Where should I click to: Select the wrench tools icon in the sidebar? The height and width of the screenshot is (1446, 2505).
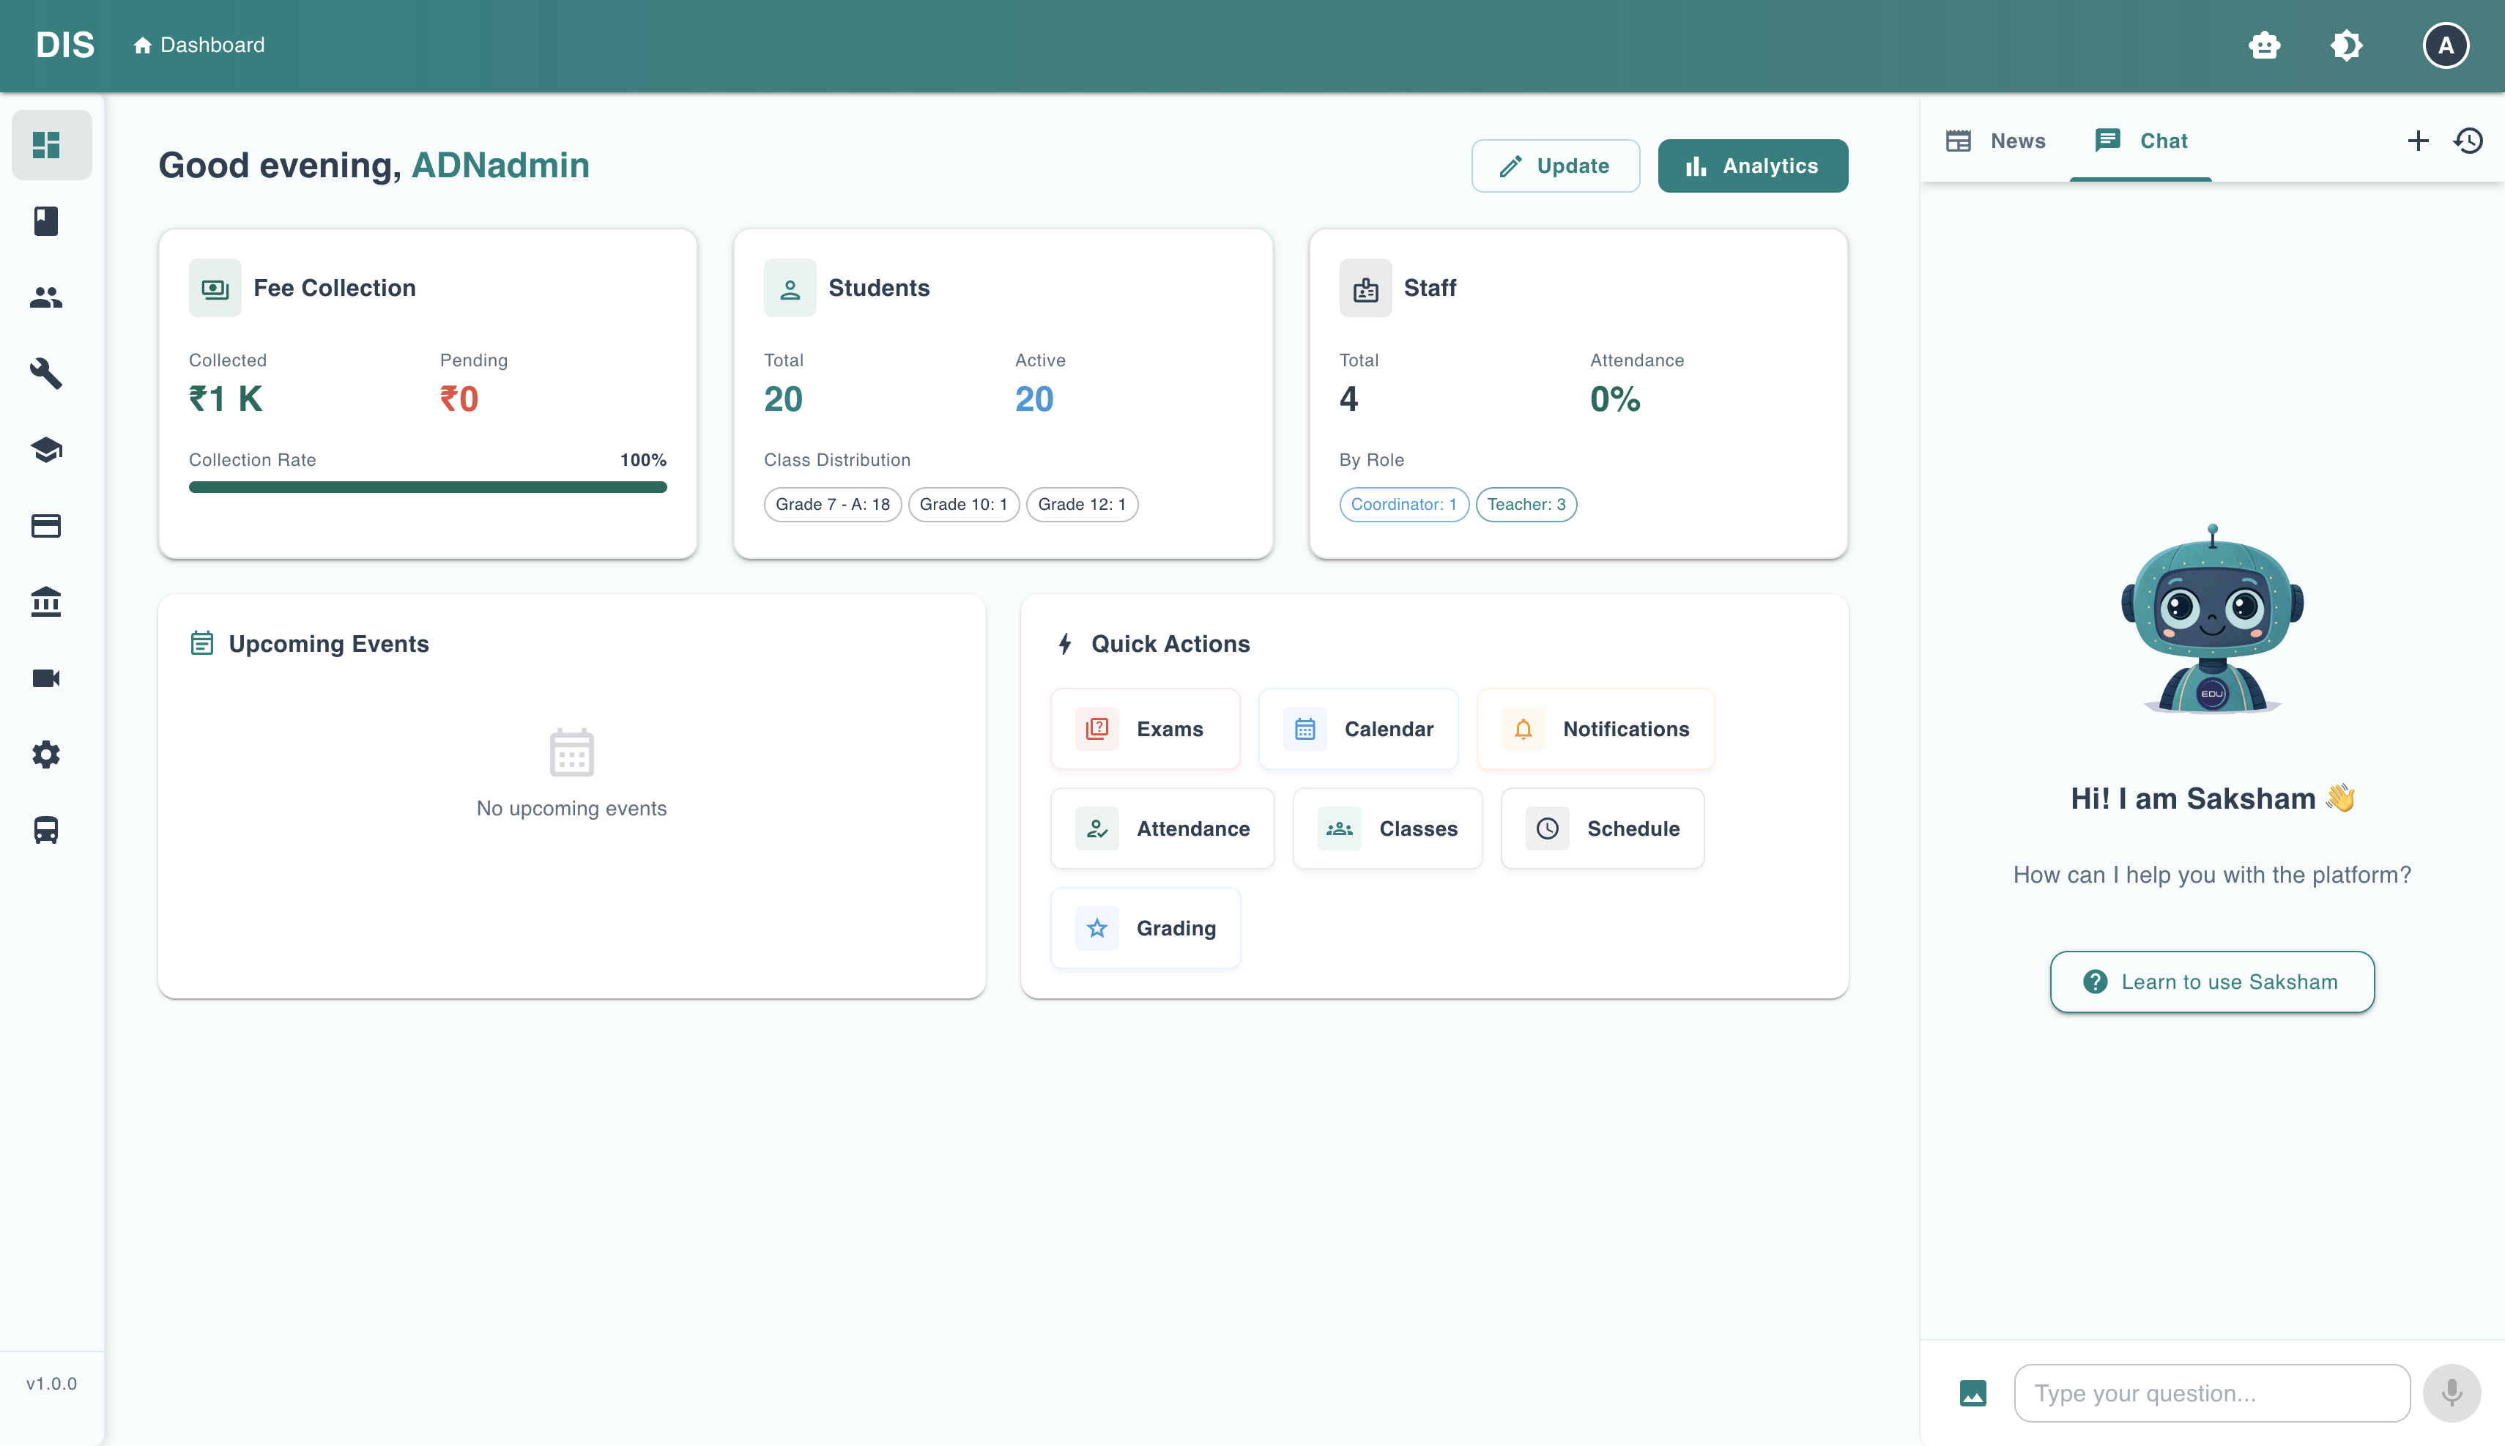(47, 374)
